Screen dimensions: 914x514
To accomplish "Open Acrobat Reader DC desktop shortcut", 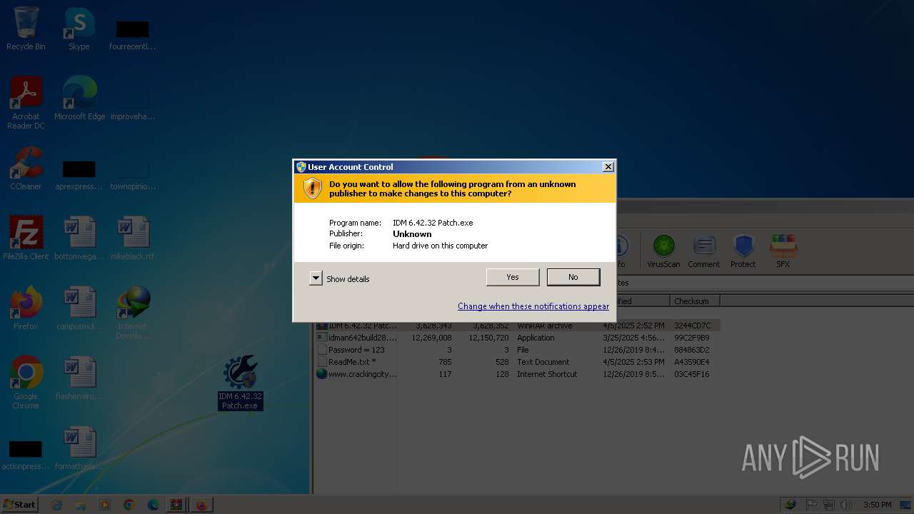I will pos(26,104).
